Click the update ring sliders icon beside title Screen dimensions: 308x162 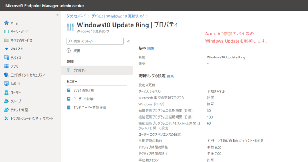coord(70,27)
